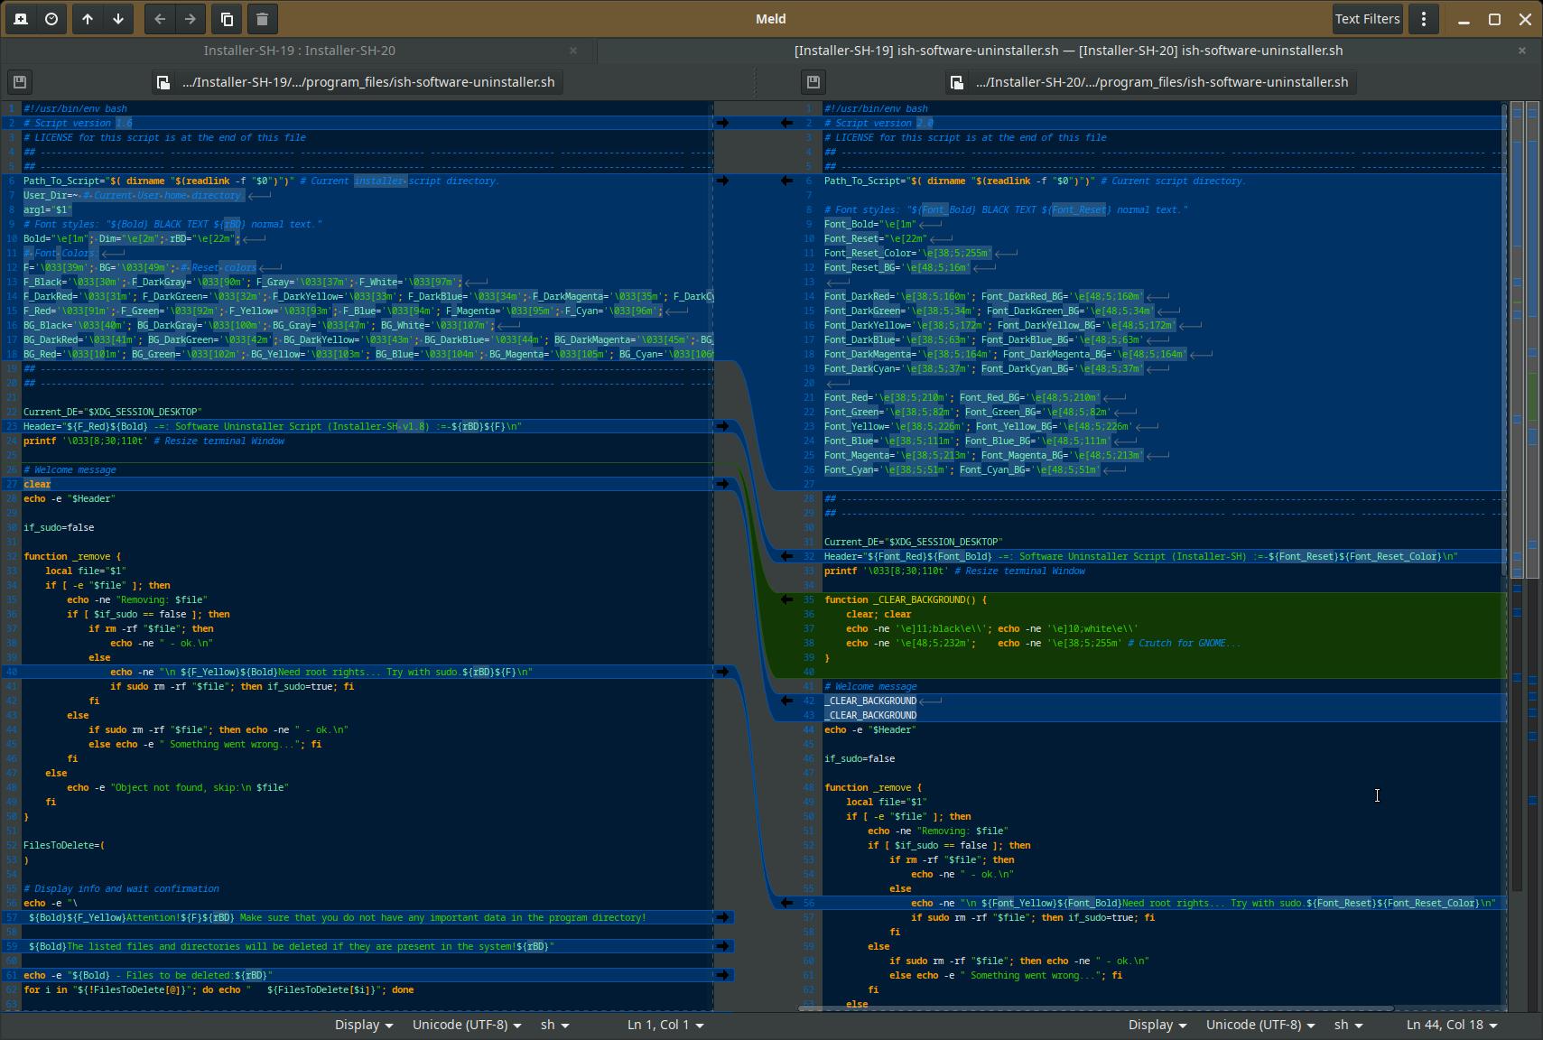The height and width of the screenshot is (1040, 1543).
Task: Click the Text Filters button
Action: point(1367,19)
